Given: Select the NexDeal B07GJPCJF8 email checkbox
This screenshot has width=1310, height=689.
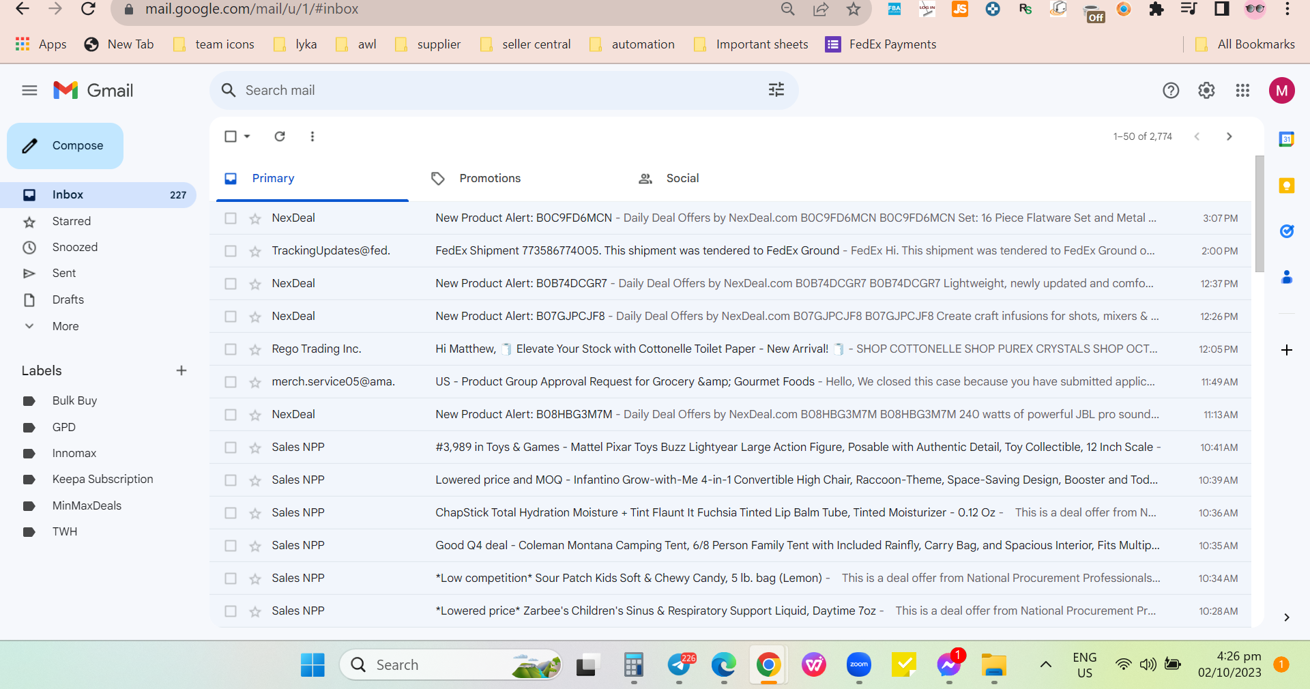Looking at the screenshot, I should pyautogui.click(x=231, y=317).
